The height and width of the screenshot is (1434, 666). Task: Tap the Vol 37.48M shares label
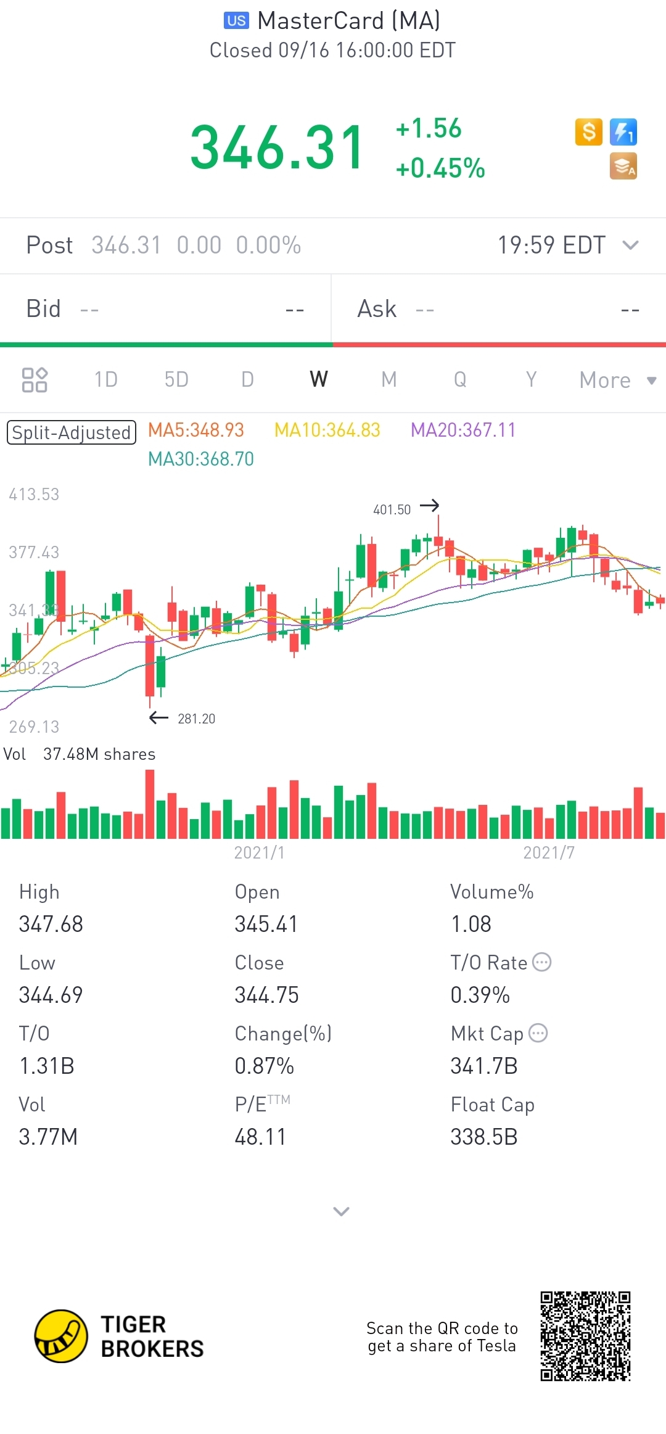tap(80, 754)
